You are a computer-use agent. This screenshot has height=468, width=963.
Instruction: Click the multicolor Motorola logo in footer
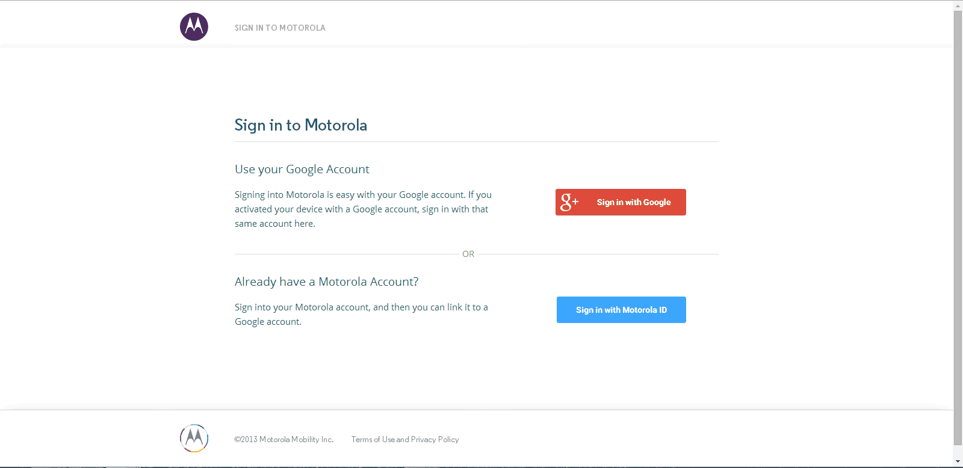194,439
